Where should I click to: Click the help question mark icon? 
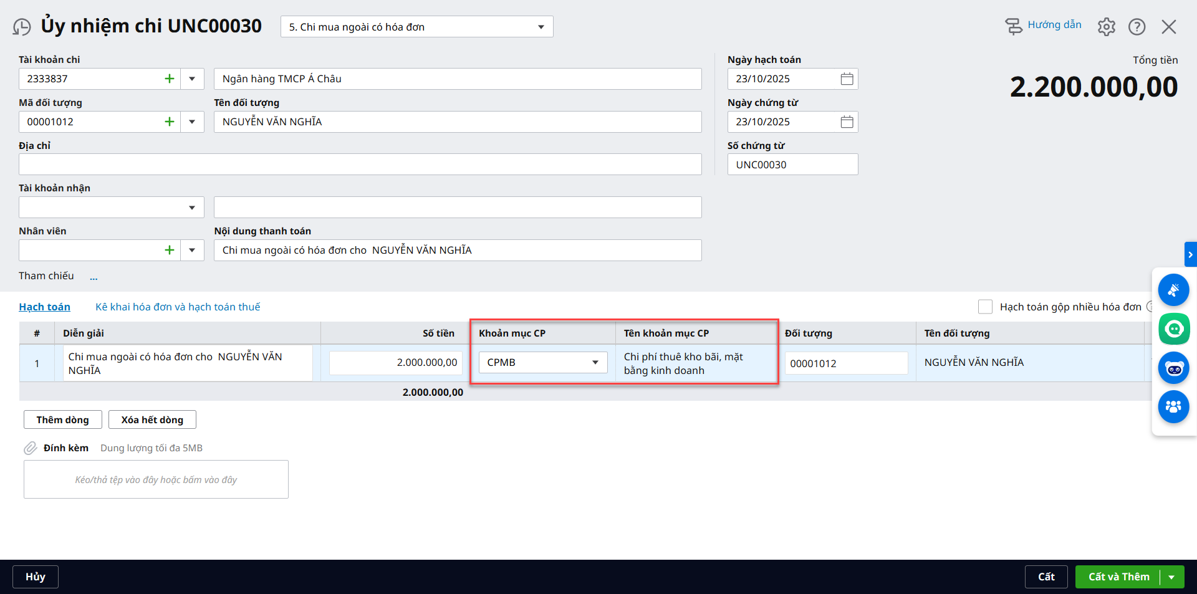point(1137,27)
